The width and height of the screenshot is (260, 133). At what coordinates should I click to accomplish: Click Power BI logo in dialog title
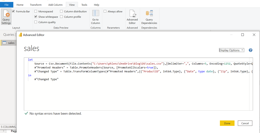pyautogui.click(x=20, y=35)
